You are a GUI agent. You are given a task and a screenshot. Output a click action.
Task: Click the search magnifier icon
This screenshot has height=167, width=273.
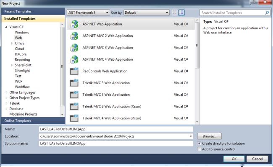[x=267, y=13]
